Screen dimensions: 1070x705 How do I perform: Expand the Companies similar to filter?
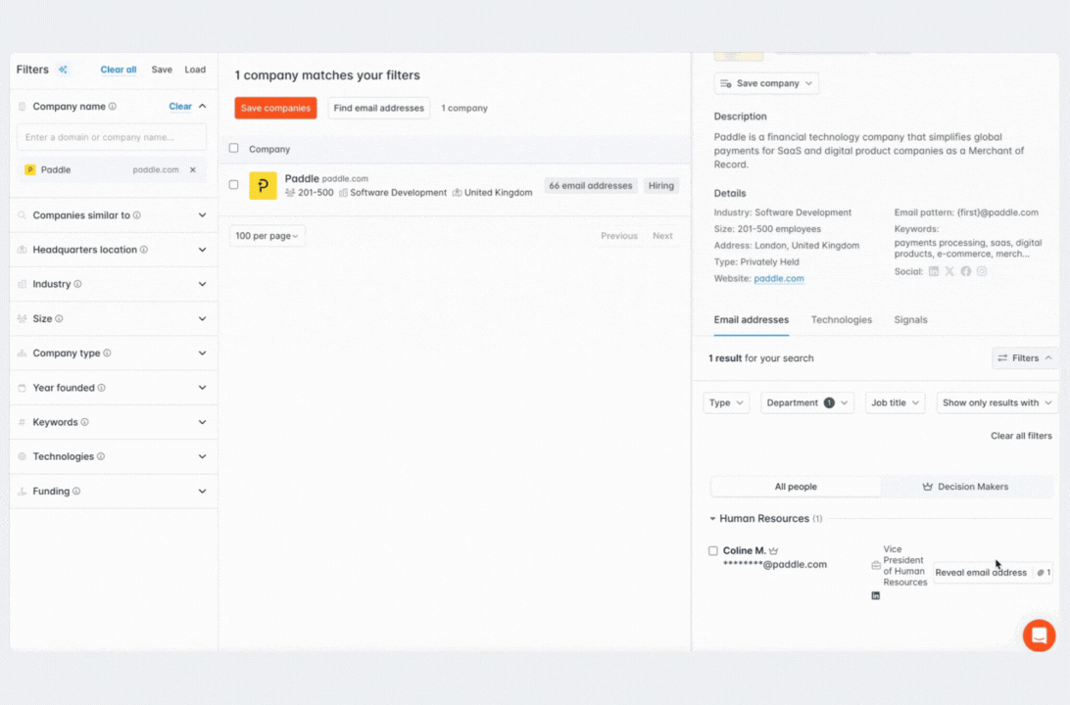coord(202,215)
